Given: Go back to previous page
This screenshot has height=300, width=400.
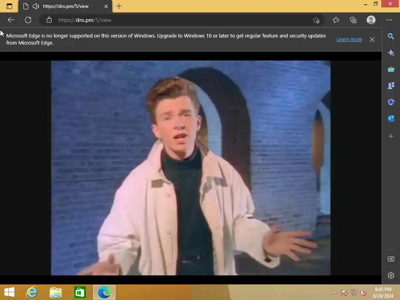Looking at the screenshot, I should point(11,20).
